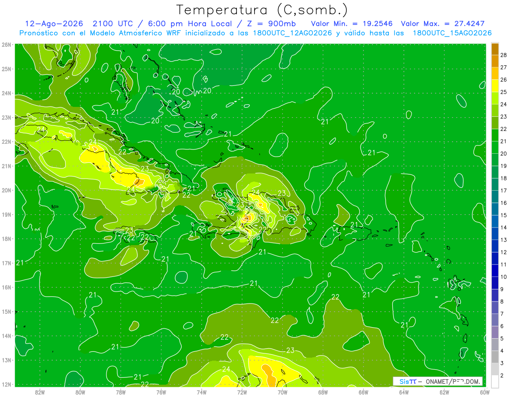Viewport: 515px width, 398px height.
Task: Click the "76W" longitude axis label
Action: (161, 392)
